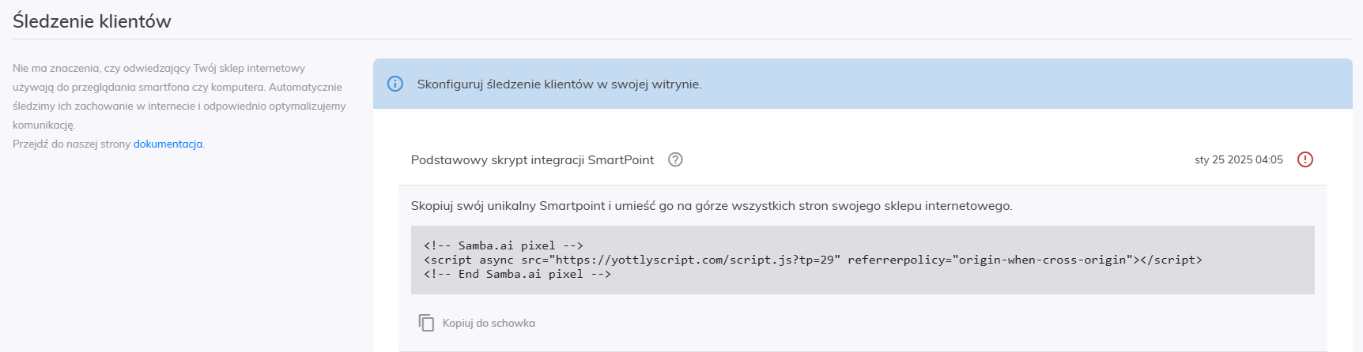Image resolution: width=1363 pixels, height=352 pixels.
Task: Click the script src line in code block
Action: pos(813,260)
